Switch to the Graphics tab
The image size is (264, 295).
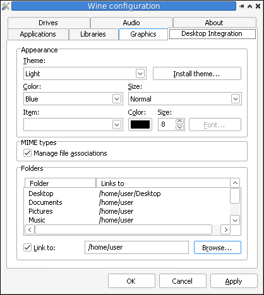143,34
